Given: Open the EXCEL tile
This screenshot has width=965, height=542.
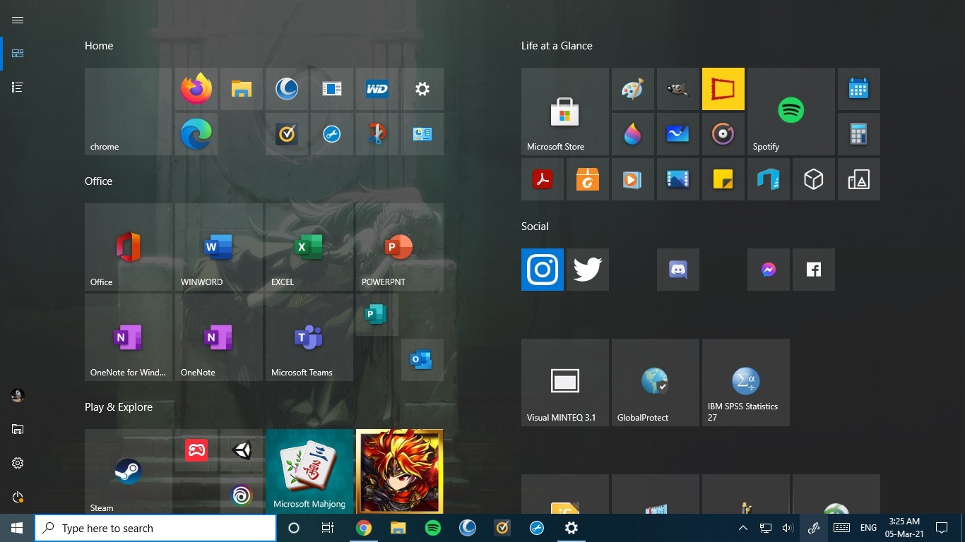Looking at the screenshot, I should [309, 247].
